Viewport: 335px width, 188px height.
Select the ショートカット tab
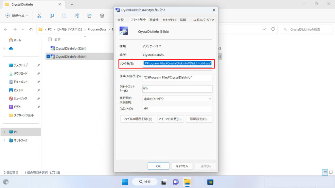(138, 19)
